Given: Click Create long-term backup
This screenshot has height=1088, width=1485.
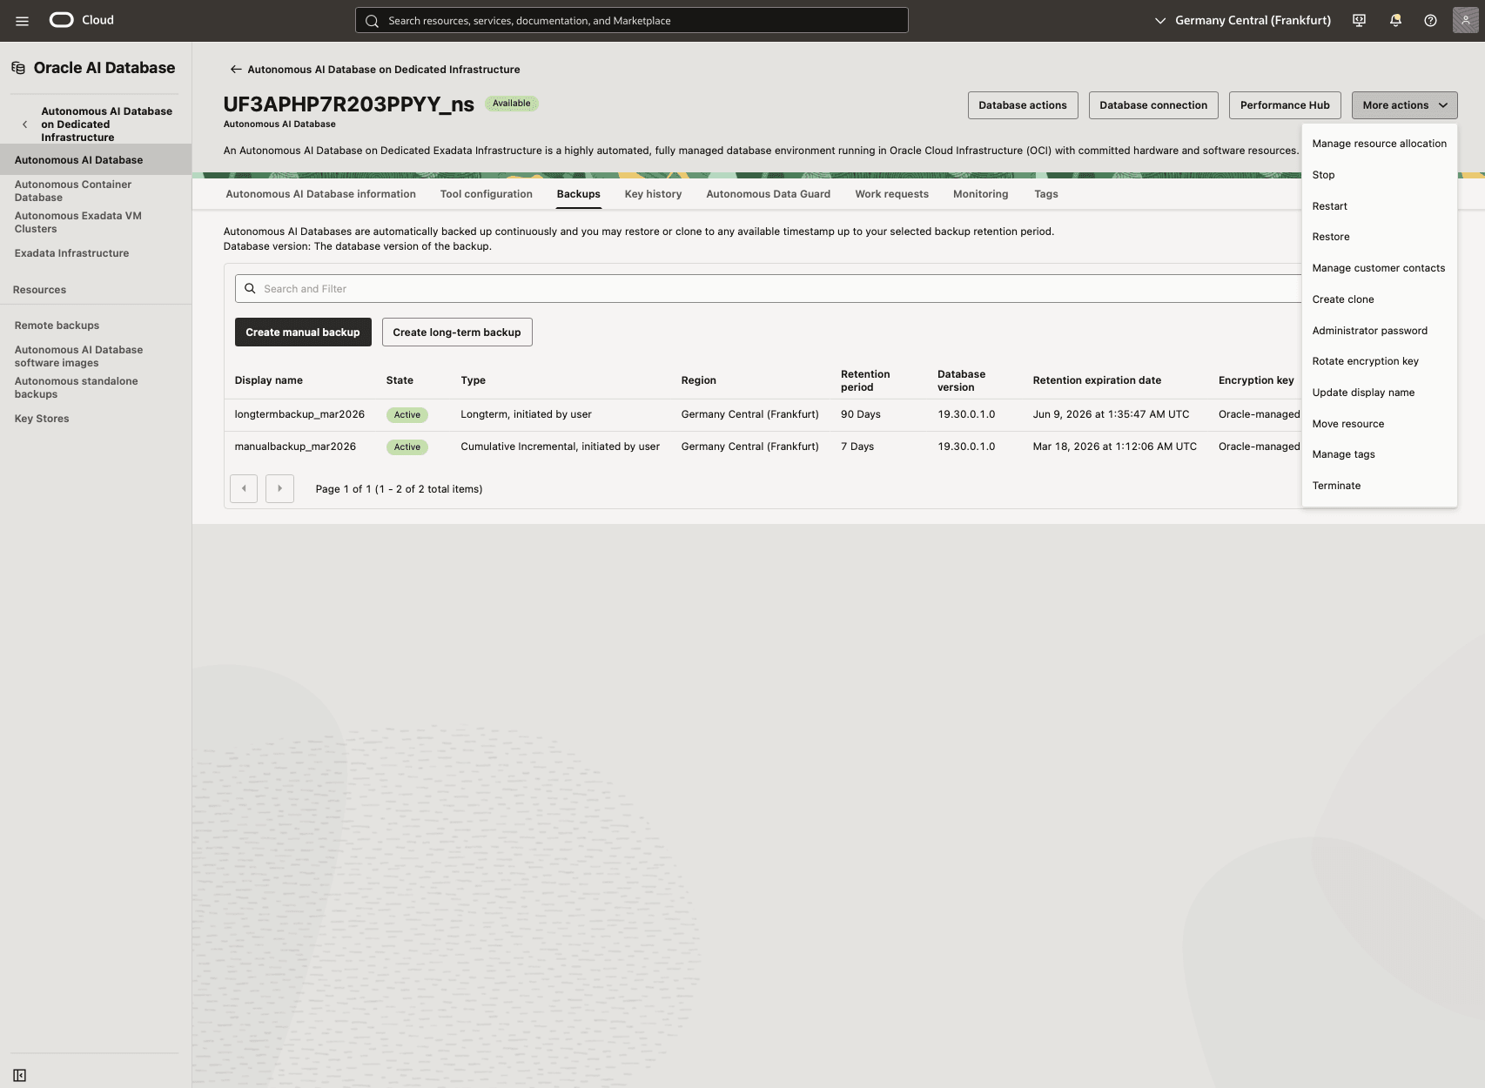Looking at the screenshot, I should 457,332.
